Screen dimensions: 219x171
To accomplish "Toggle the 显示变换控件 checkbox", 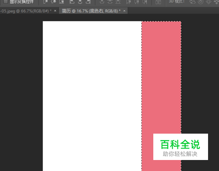I will point(6,1).
